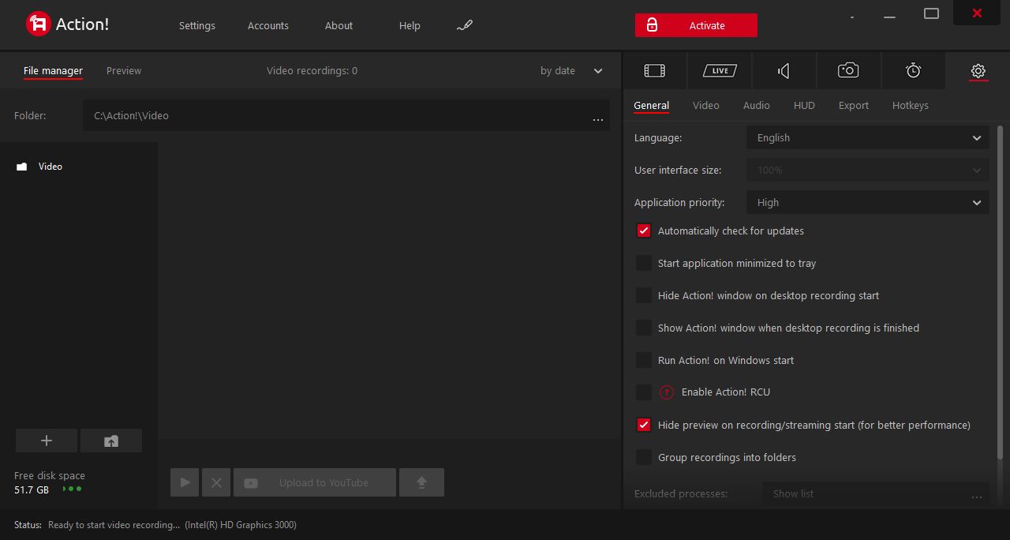Open the About menu
Viewport: 1010px width, 540px height.
coord(339,25)
